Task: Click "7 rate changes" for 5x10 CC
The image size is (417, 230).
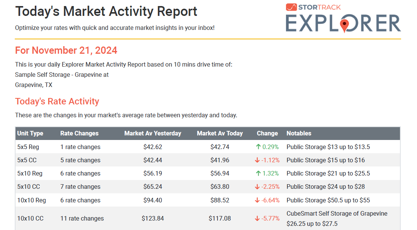Action: tap(80, 187)
